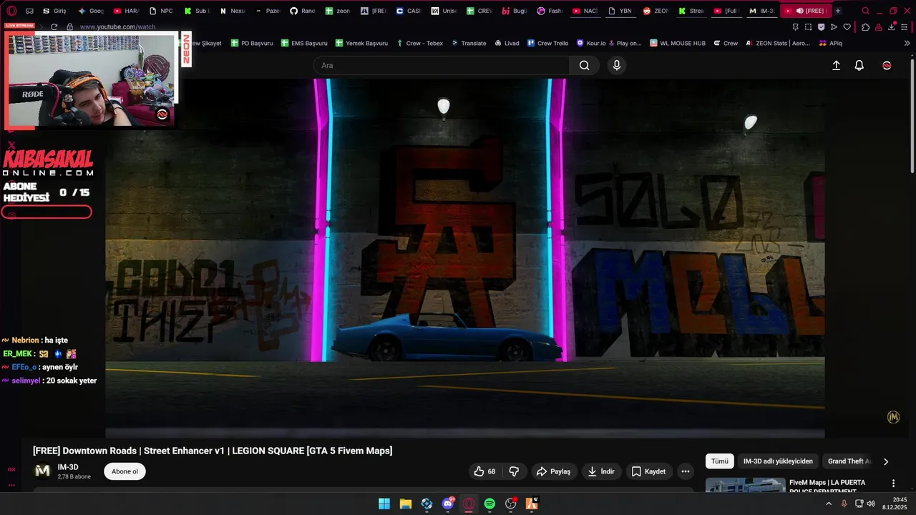Open the Yemek Başvuru bookmark

coord(361,43)
